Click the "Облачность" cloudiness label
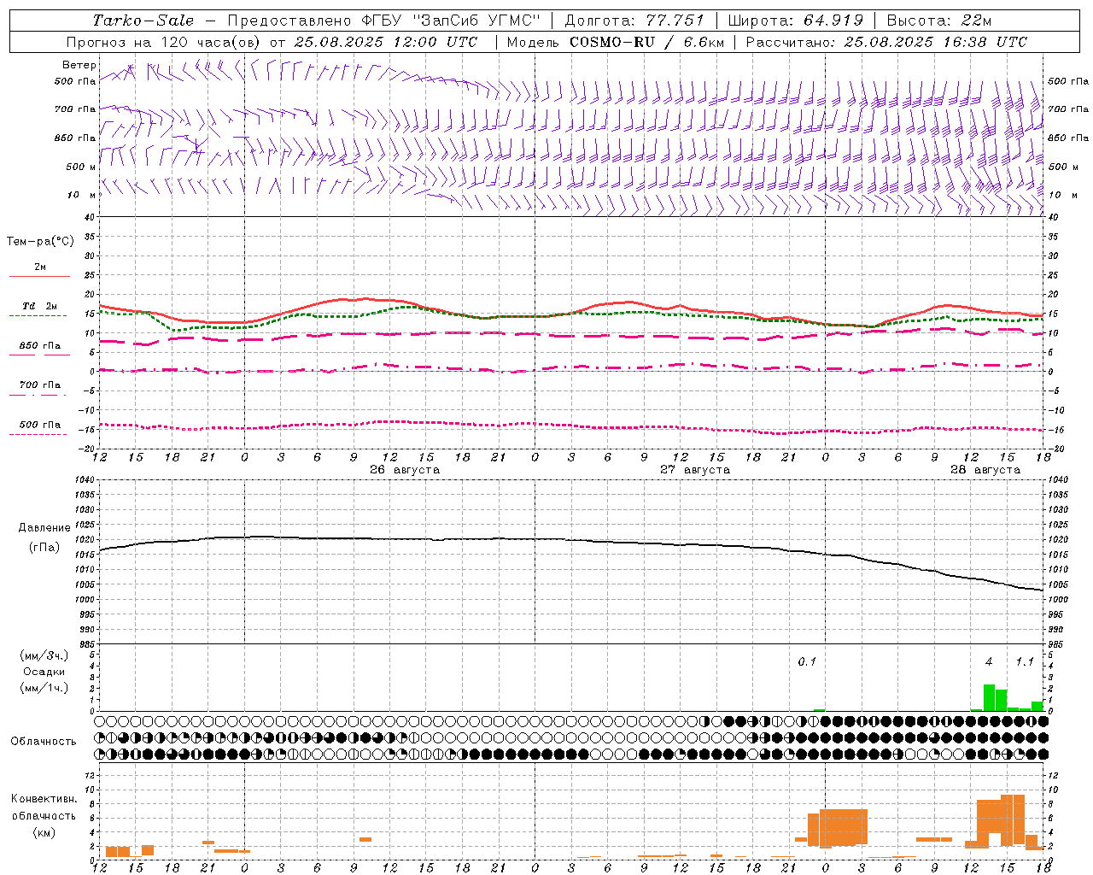 tap(44, 741)
